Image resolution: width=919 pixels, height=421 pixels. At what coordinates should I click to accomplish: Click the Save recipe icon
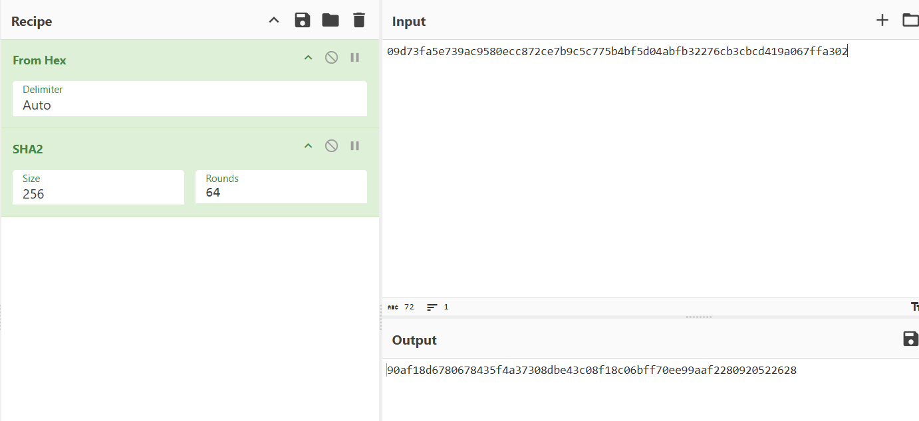coord(303,21)
